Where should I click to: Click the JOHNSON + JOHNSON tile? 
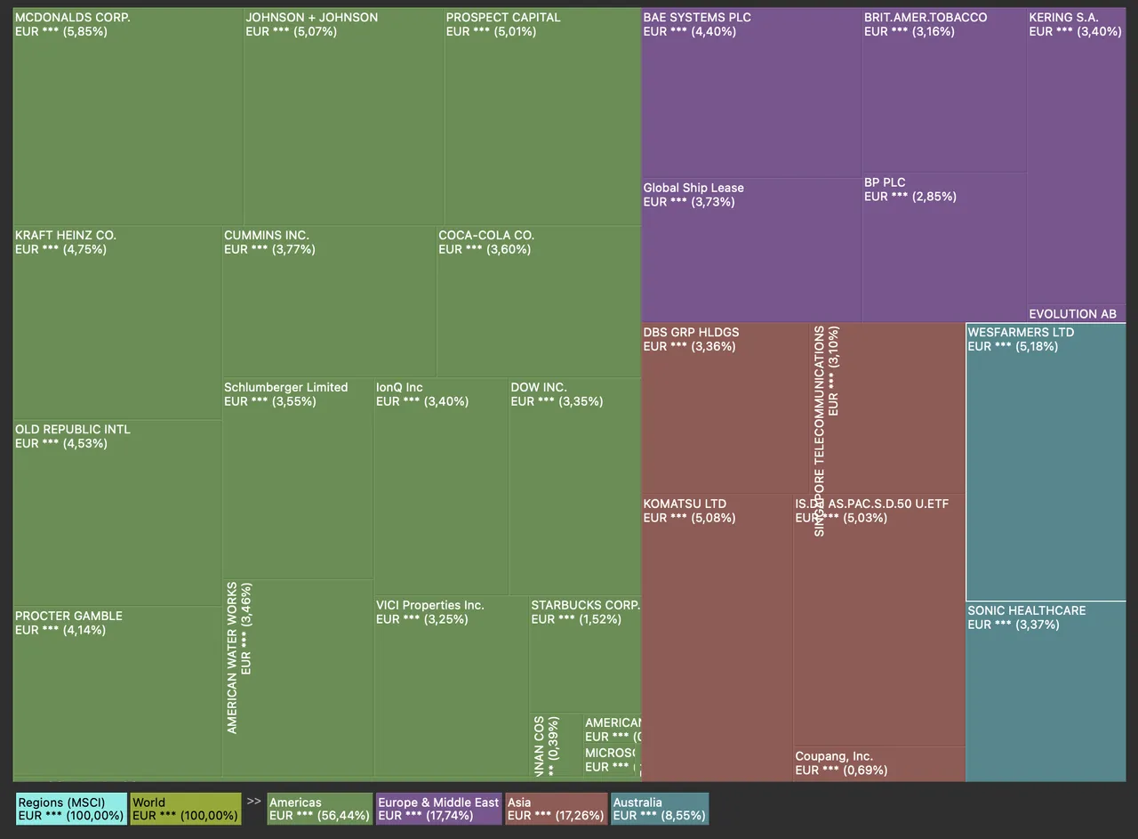click(x=344, y=117)
